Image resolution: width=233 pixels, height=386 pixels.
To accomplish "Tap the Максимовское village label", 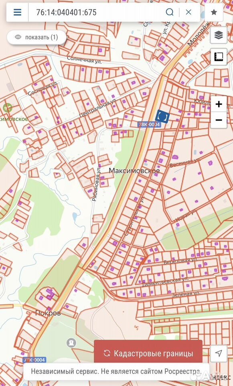I will coord(134,170).
